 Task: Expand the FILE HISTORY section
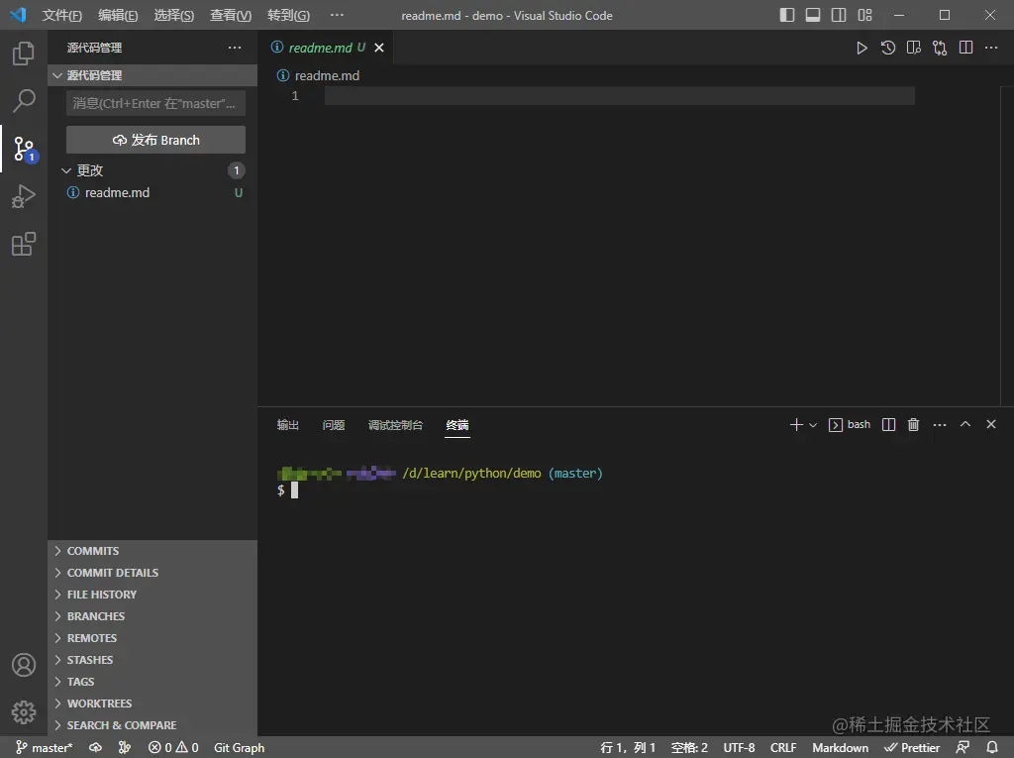[152, 595]
